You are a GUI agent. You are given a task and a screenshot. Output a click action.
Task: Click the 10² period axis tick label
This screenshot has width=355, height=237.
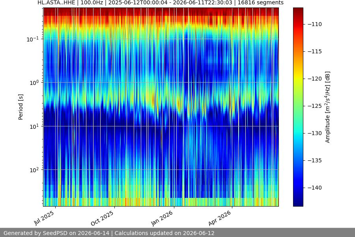coord(34,170)
